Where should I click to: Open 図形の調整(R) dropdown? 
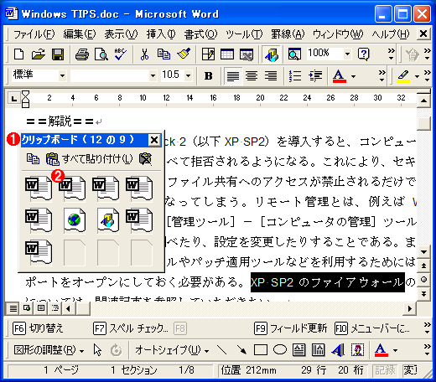point(49,349)
